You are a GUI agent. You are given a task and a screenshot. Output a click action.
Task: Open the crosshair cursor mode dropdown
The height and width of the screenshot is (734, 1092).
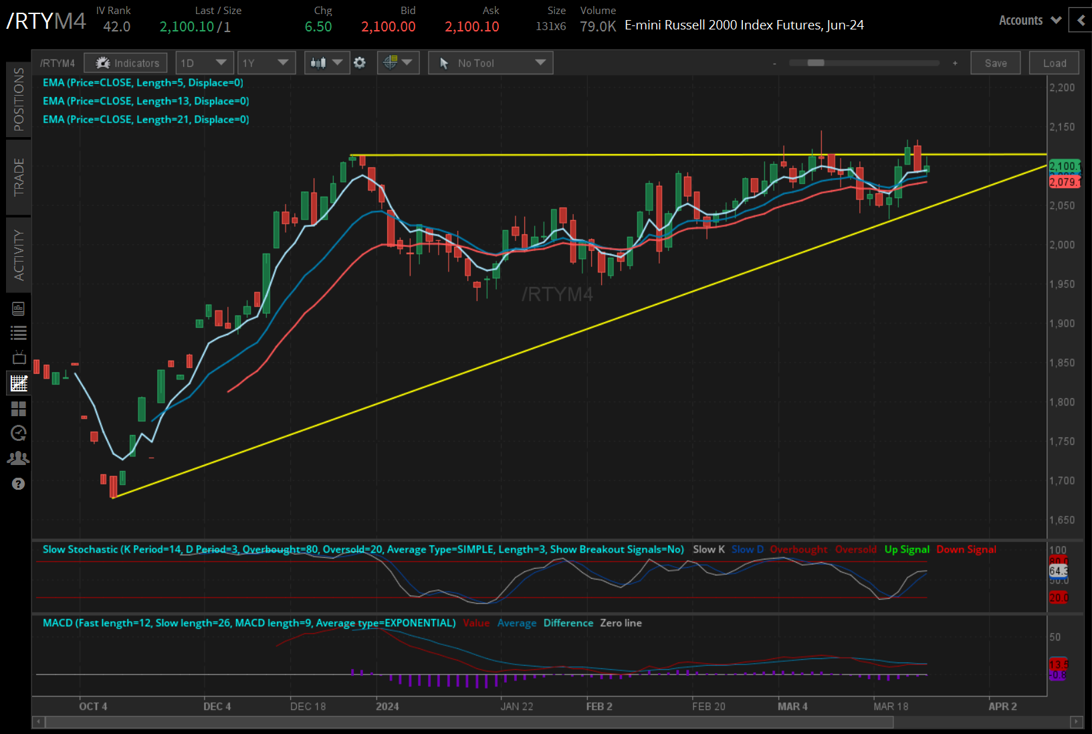tap(398, 63)
